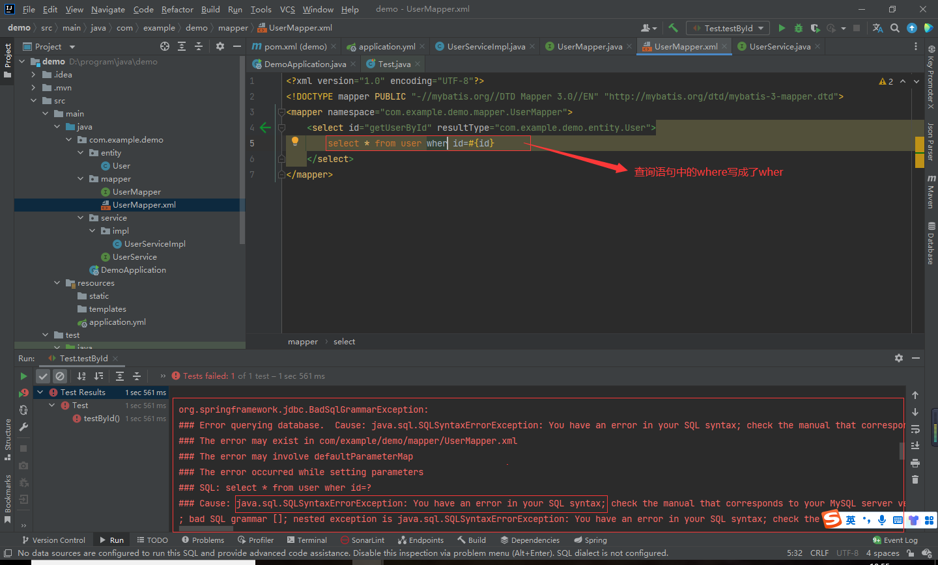Switch to UserServiceImpl.java tab
This screenshot has width=938, height=565.
click(x=486, y=46)
